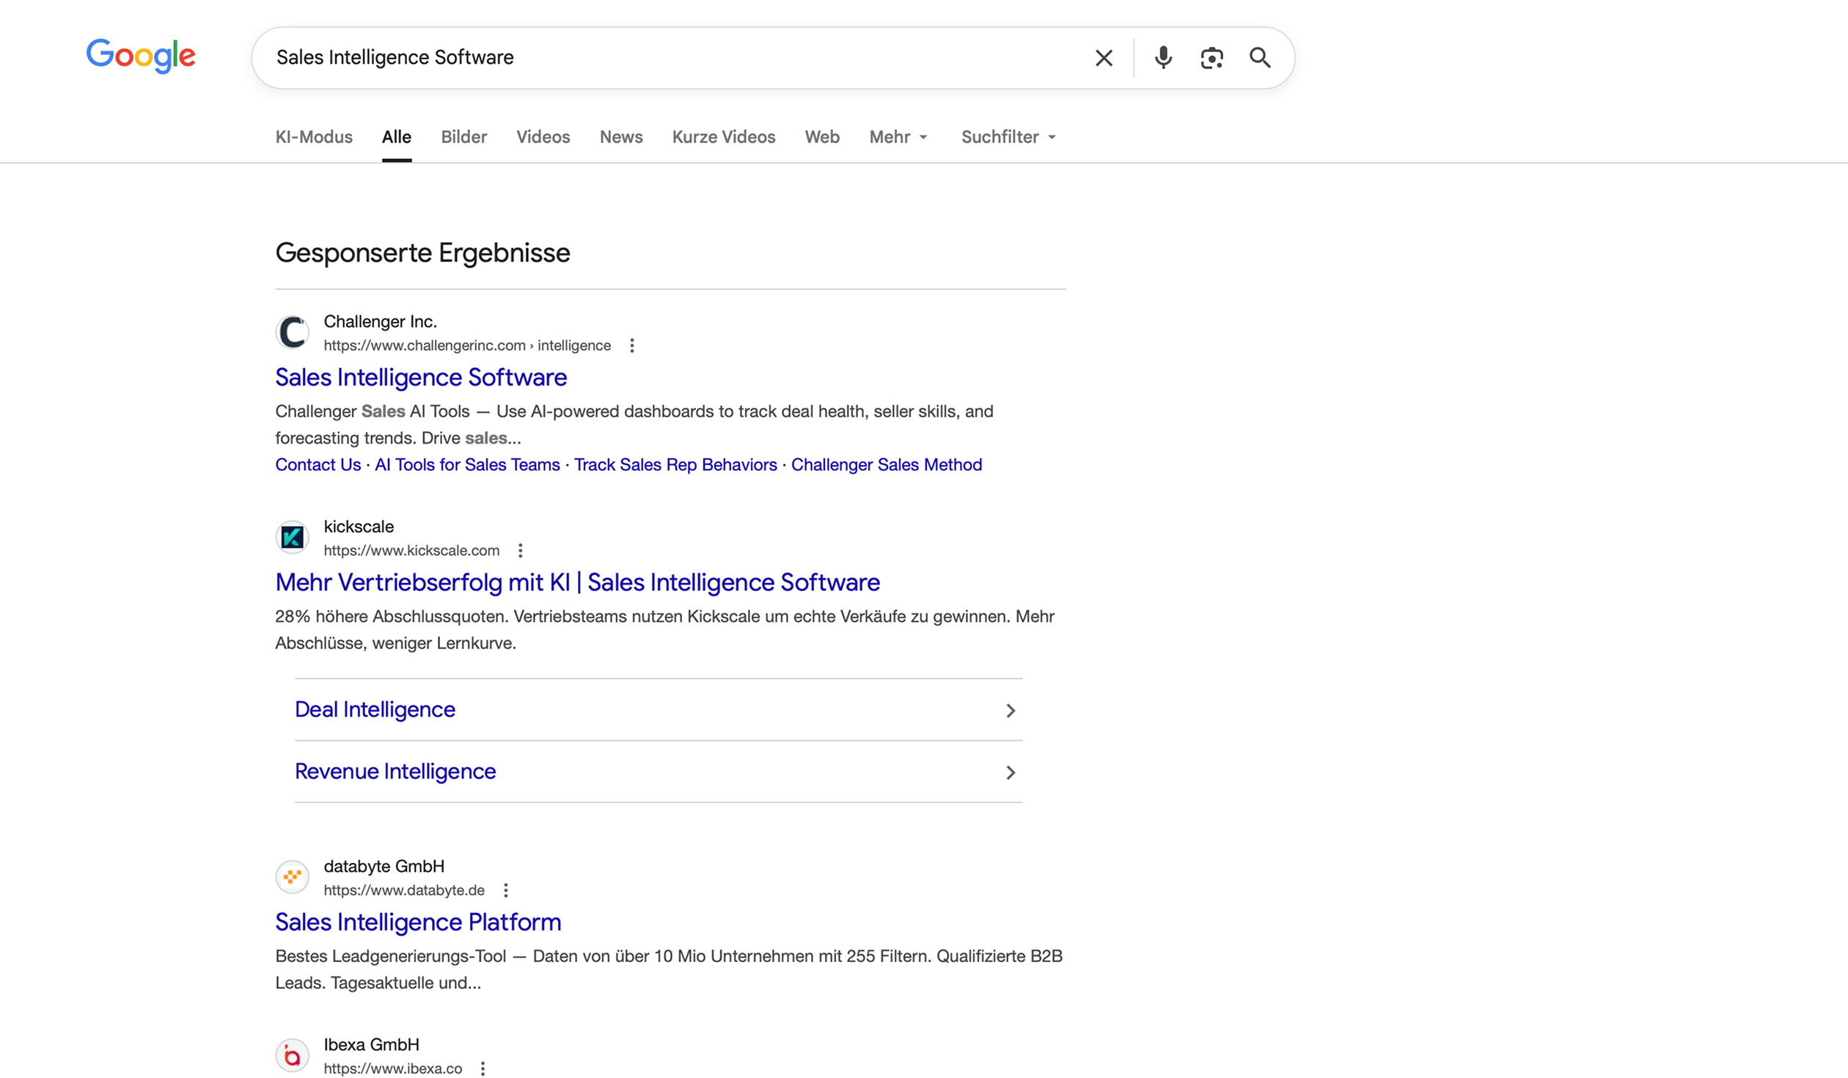Open the three-dot menu next to databyte.de
The width and height of the screenshot is (1848, 1078).
point(506,890)
